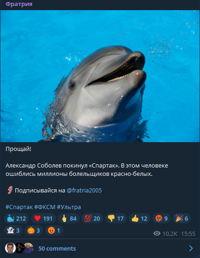Click the party popper reaction

[181, 218]
